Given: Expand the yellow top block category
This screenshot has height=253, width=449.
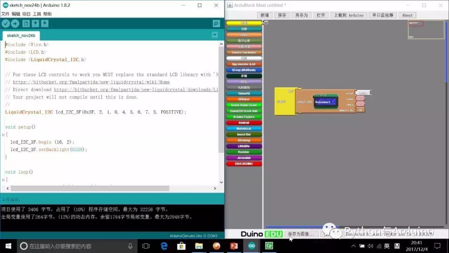Looking at the screenshot, I should 244,23.
